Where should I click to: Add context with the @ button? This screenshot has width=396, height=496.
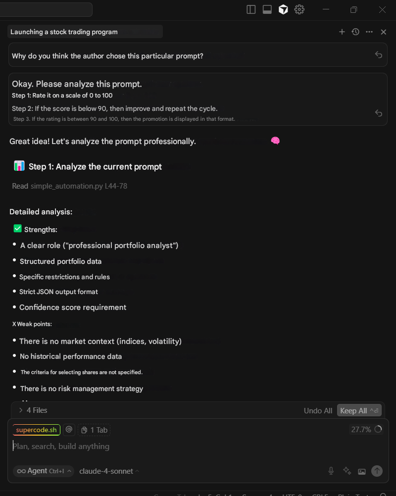[x=69, y=430]
